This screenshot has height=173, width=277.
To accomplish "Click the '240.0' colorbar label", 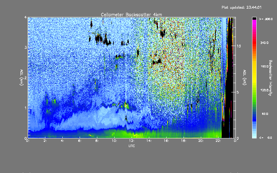I will [265, 43].
